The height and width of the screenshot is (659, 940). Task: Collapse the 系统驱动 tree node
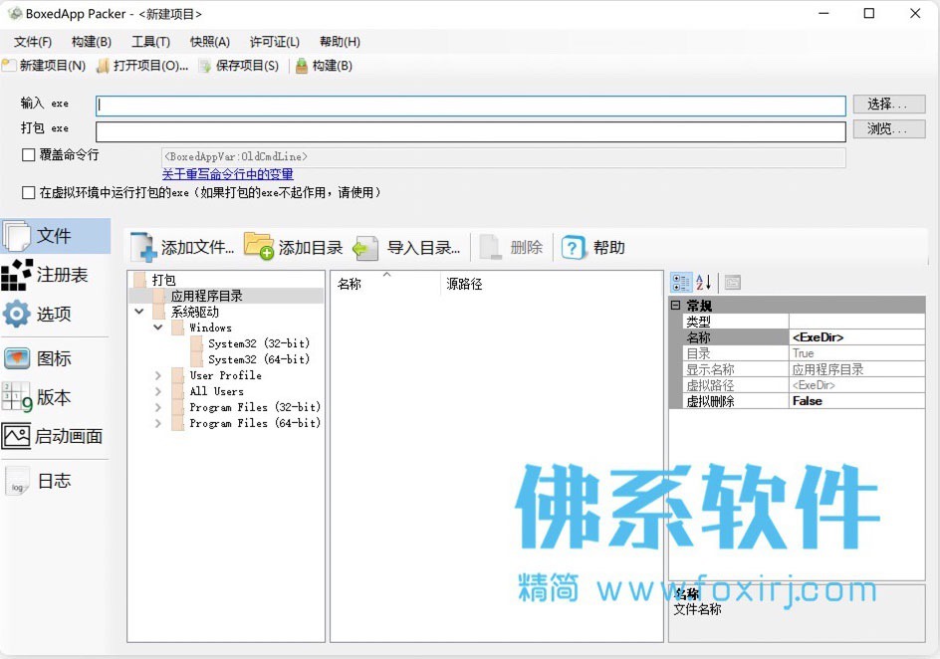139,312
